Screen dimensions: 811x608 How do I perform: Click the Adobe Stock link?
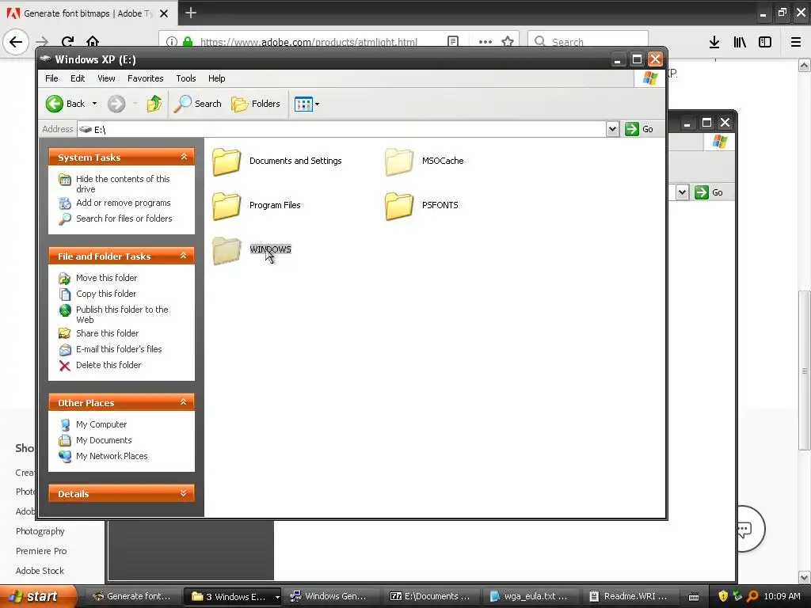point(40,571)
